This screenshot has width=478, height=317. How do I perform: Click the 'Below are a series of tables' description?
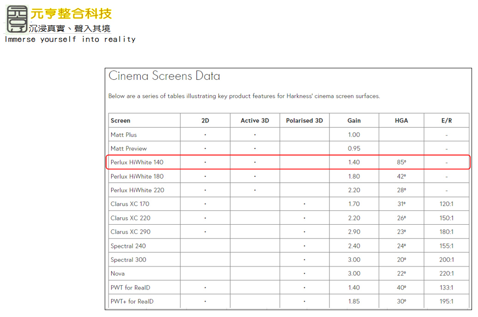(244, 96)
